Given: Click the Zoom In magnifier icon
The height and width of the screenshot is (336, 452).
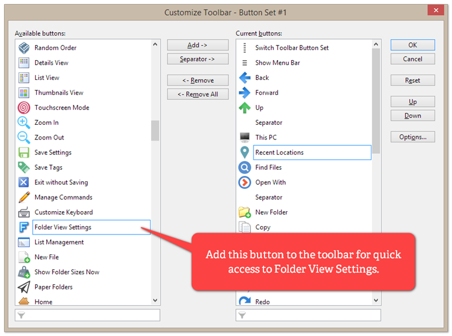Looking at the screenshot, I should (24, 123).
